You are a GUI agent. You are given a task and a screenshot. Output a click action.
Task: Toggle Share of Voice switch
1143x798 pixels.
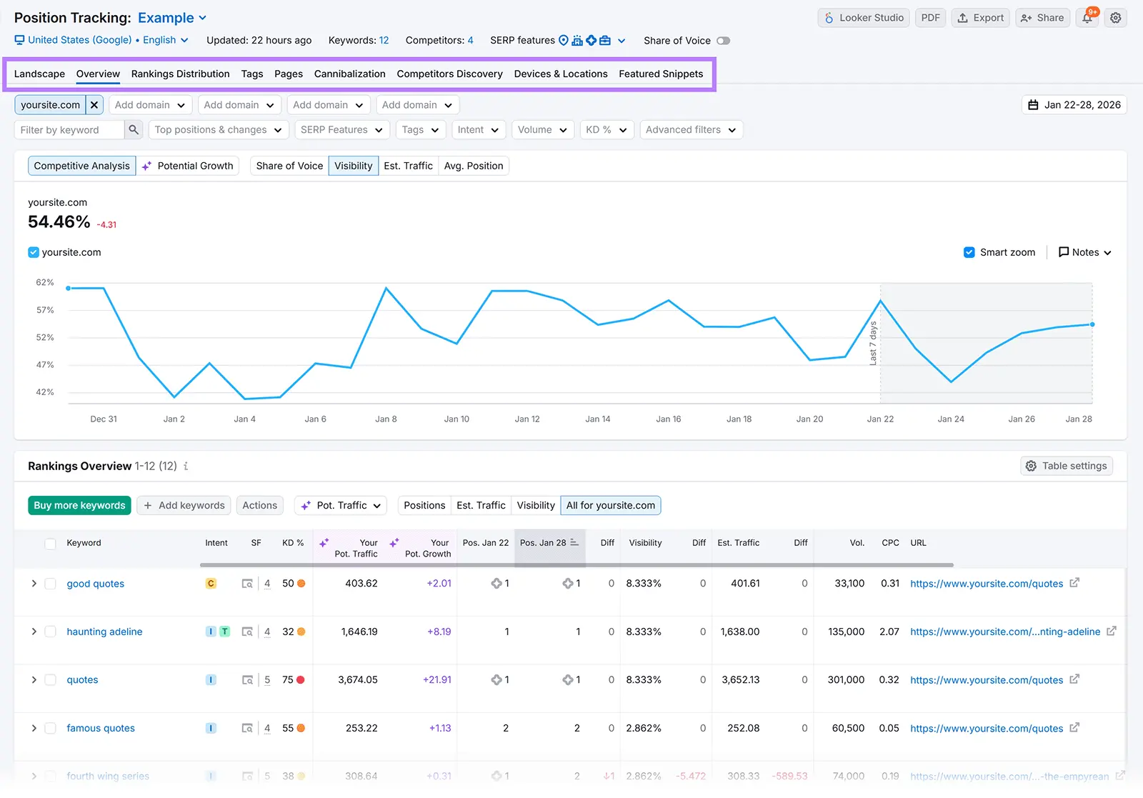724,41
